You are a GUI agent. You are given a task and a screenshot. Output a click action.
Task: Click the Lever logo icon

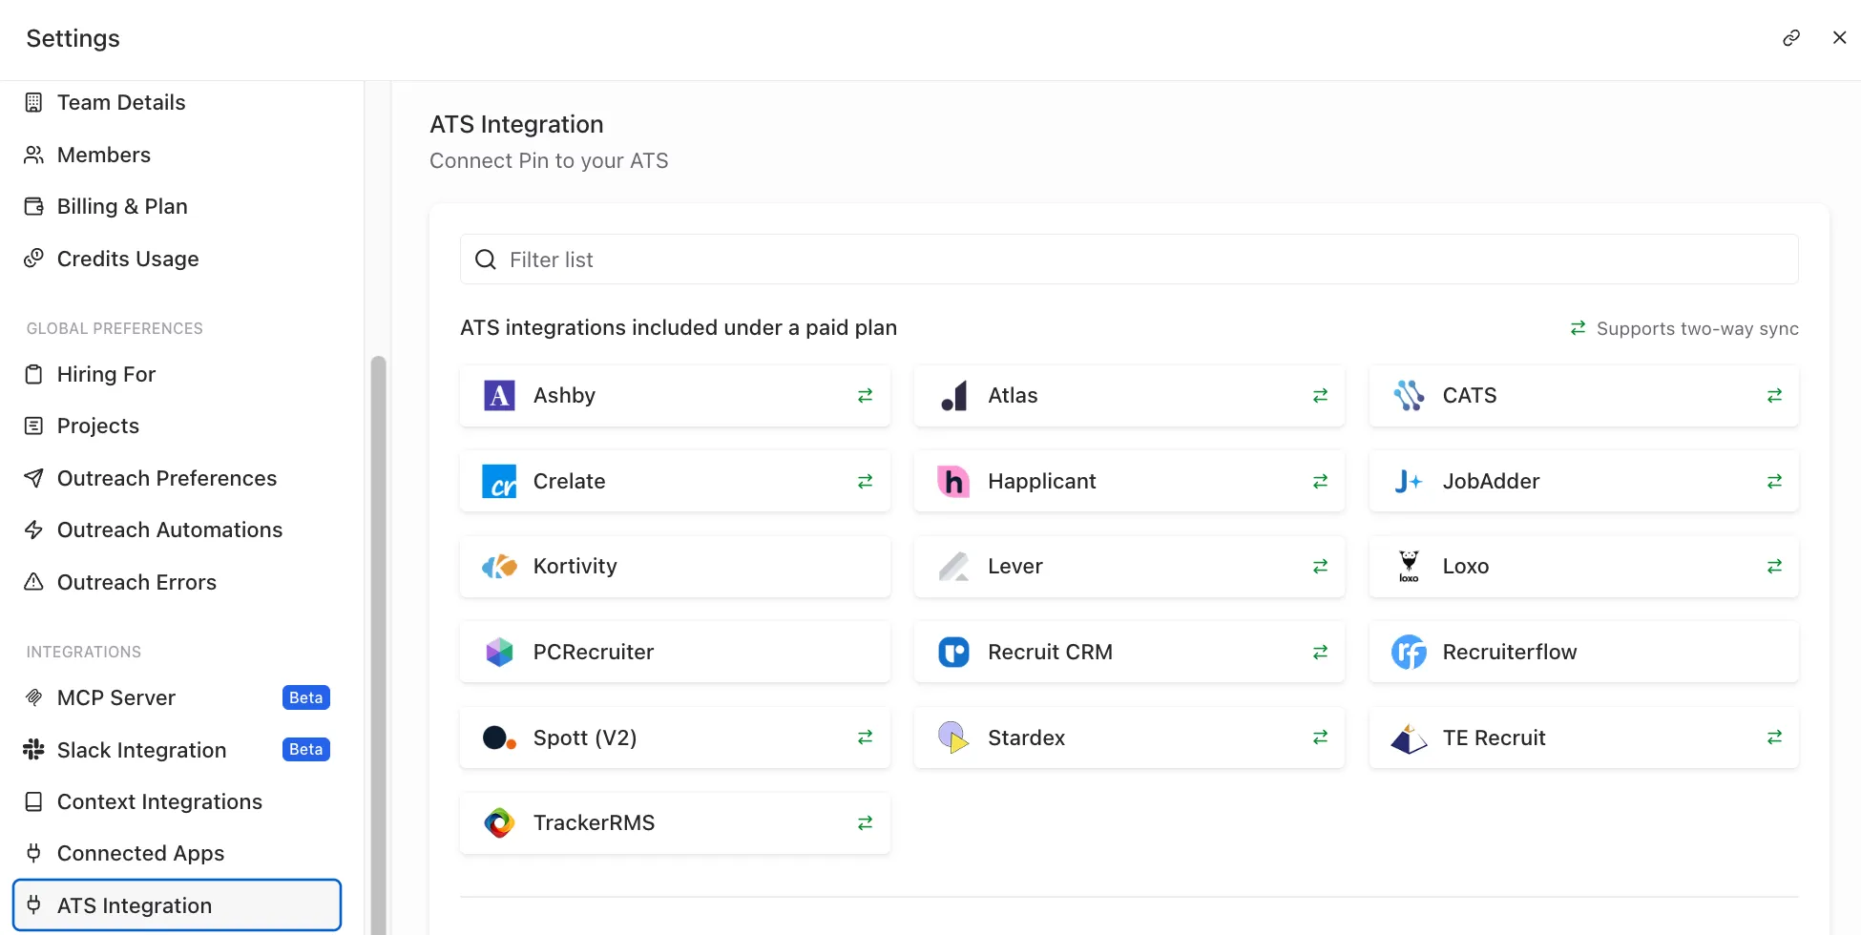pos(954,567)
